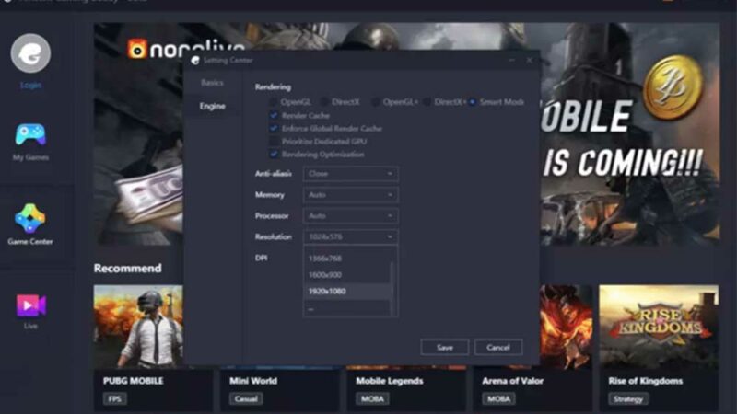Click the Login link text
Screen dimensions: 737x414
tap(30, 86)
